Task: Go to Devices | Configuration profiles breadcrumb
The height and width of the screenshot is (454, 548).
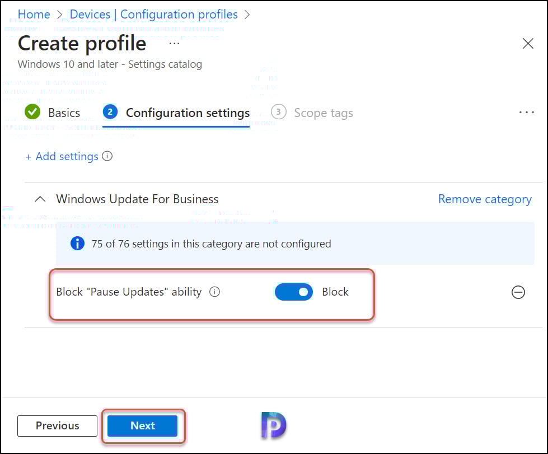Action: tap(153, 15)
